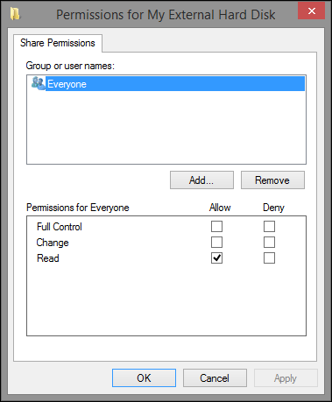Click the folder icon in title bar
The image size is (332, 402).
coord(15,14)
